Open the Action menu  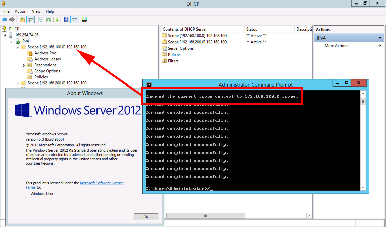pyautogui.click(x=20, y=11)
